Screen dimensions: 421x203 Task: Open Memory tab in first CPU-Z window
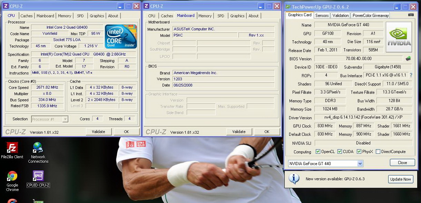[x=65, y=16]
